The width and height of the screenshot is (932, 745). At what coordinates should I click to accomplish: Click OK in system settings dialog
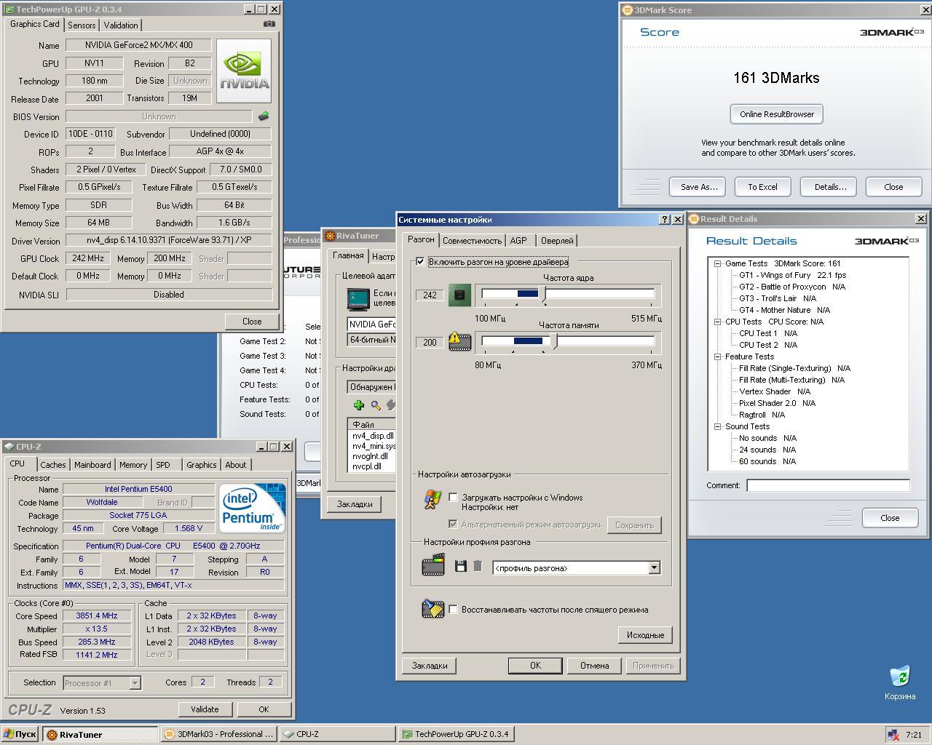535,665
